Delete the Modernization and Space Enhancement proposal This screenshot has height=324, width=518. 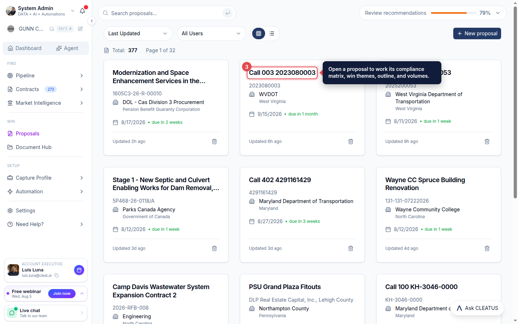click(214, 141)
